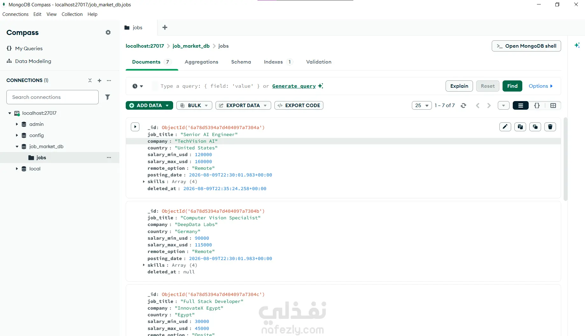This screenshot has height=336, width=585.
Task: Switch to JSON view
Action: tap(537, 106)
